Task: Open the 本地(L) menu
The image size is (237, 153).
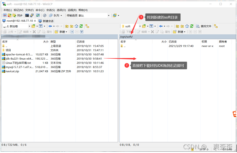Action: [7, 10]
